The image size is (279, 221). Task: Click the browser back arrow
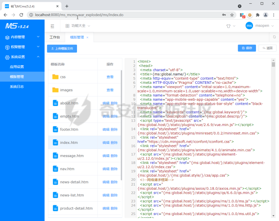[6, 15]
